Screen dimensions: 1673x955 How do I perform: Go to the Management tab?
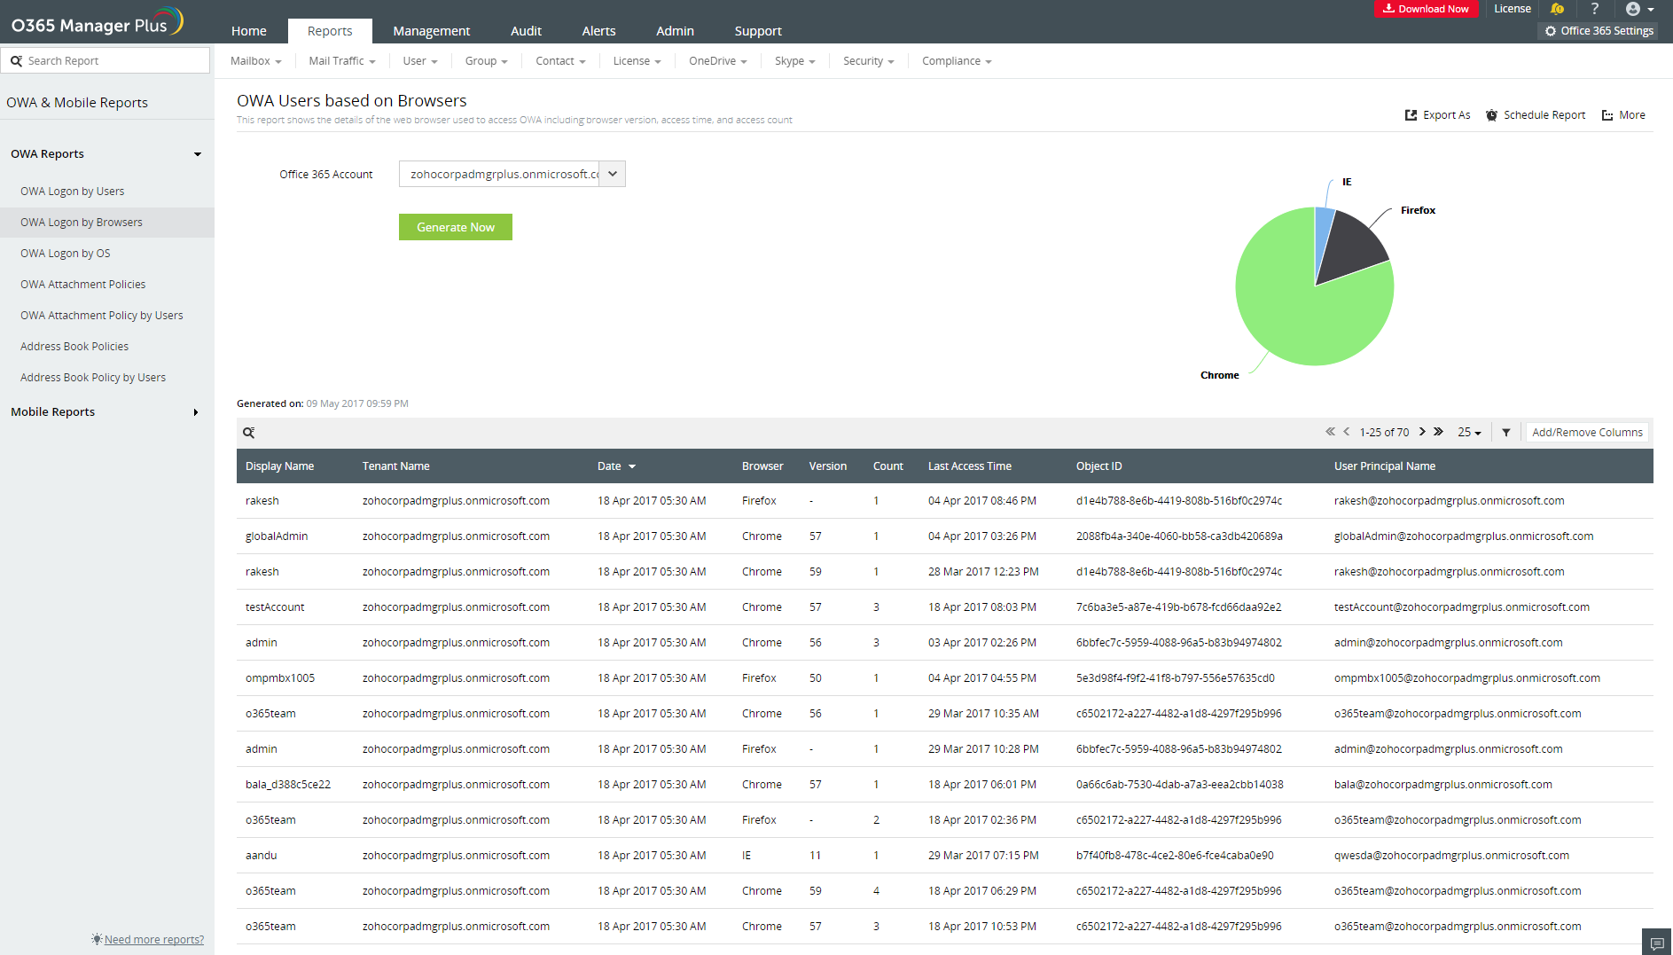coord(432,31)
